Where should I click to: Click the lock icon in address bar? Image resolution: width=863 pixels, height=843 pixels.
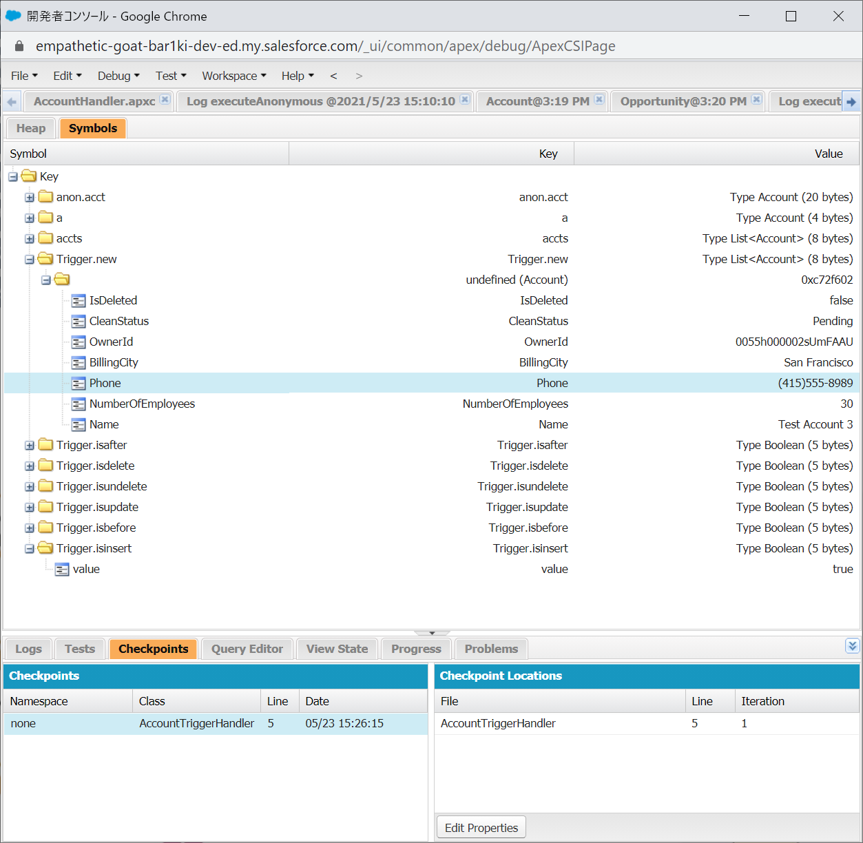[19, 46]
